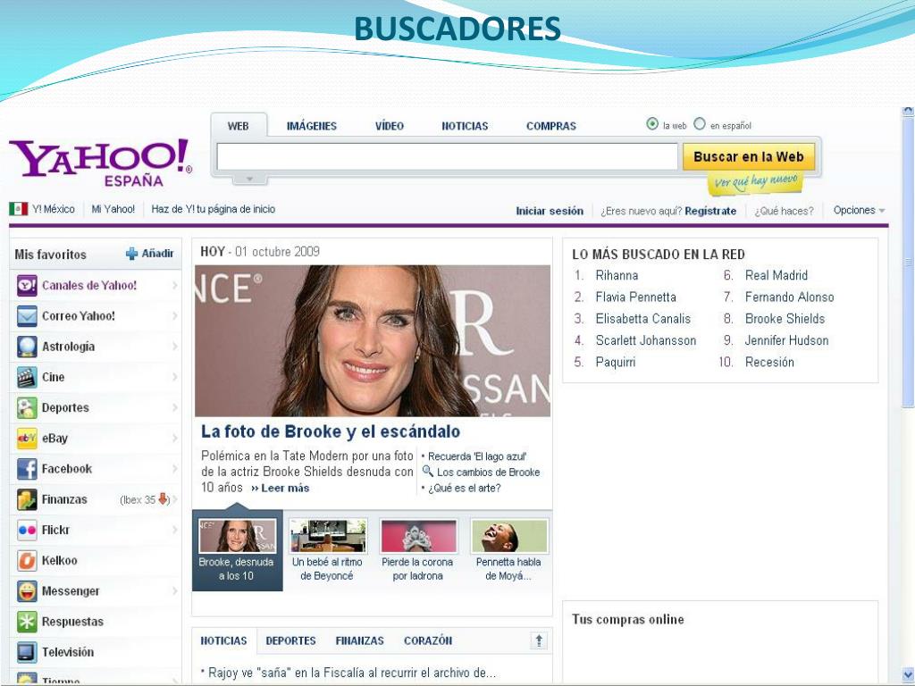This screenshot has width=915, height=686.
Task: Expand the Messenger row chevron
Action: coord(174,591)
